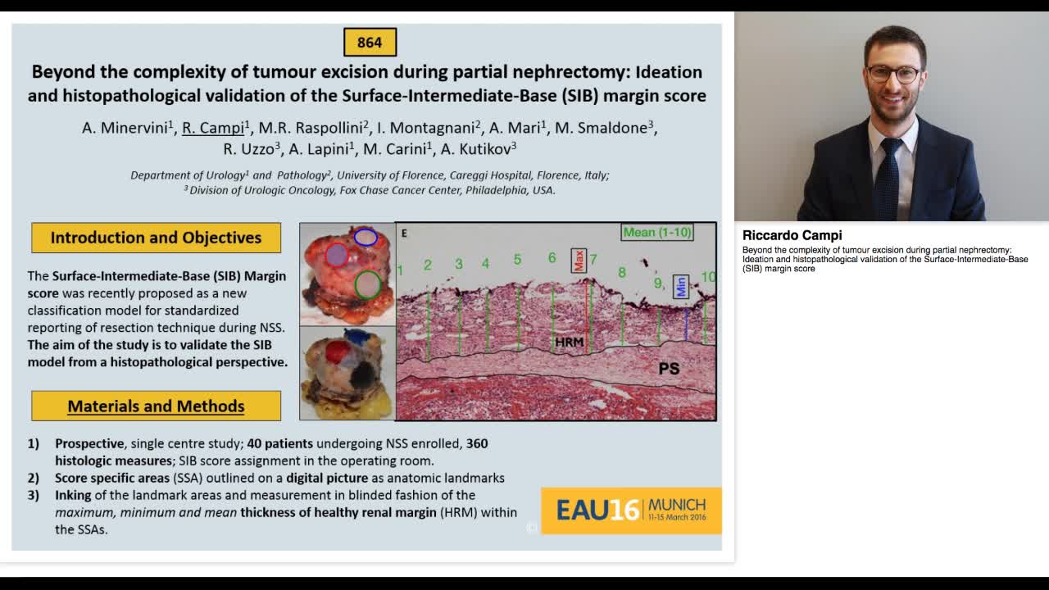Image resolution: width=1049 pixels, height=590 pixels.
Task: Click the poster title about tumour excision
Action: (x=367, y=84)
